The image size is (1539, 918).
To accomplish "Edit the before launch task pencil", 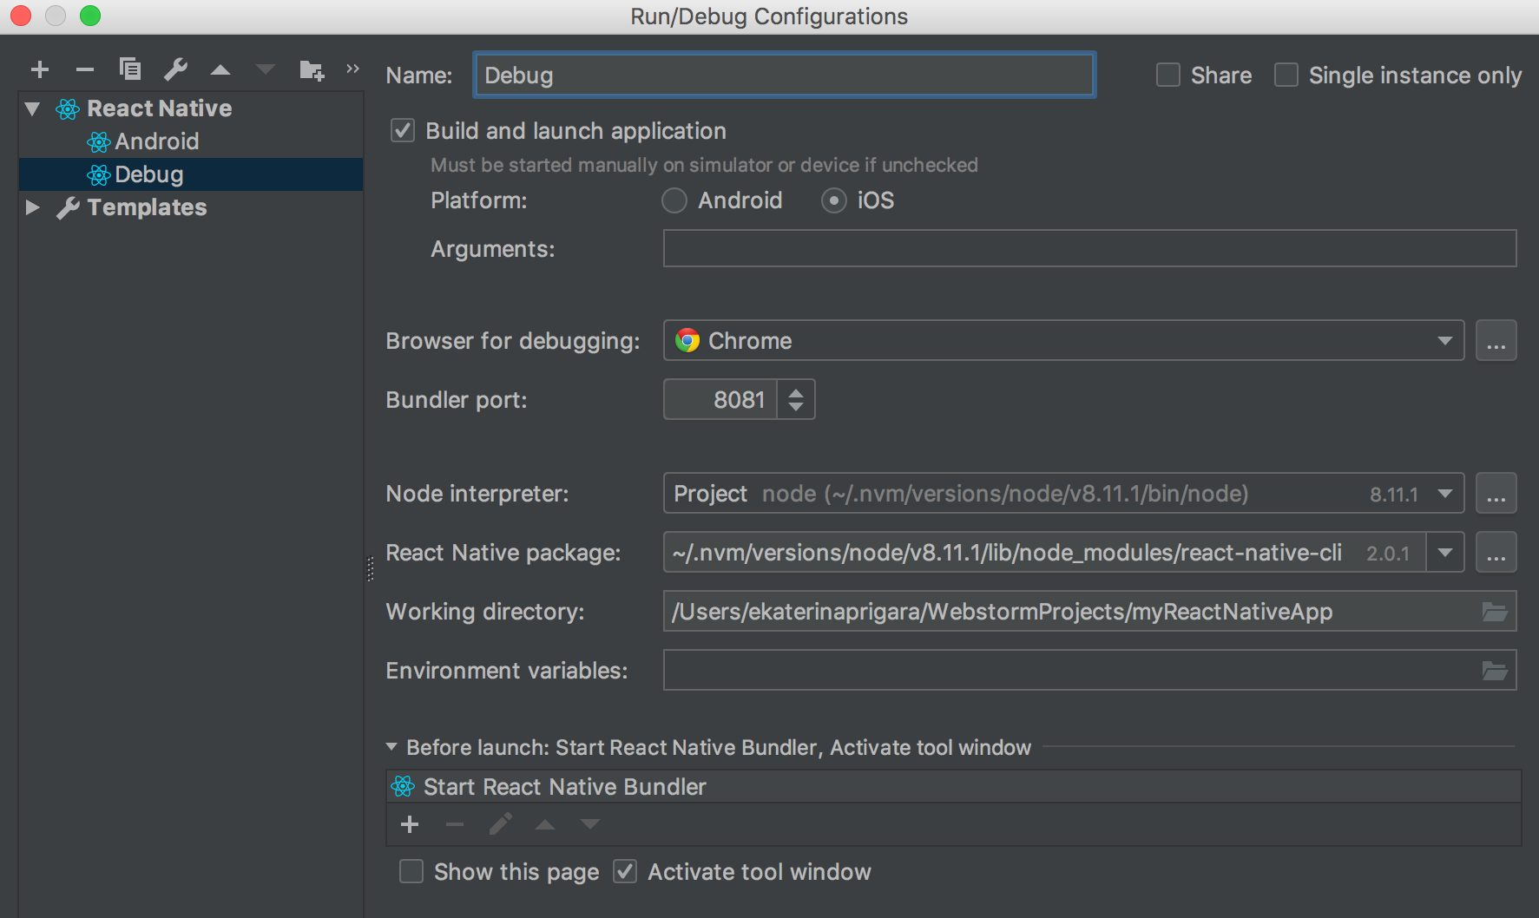I will pos(500,824).
